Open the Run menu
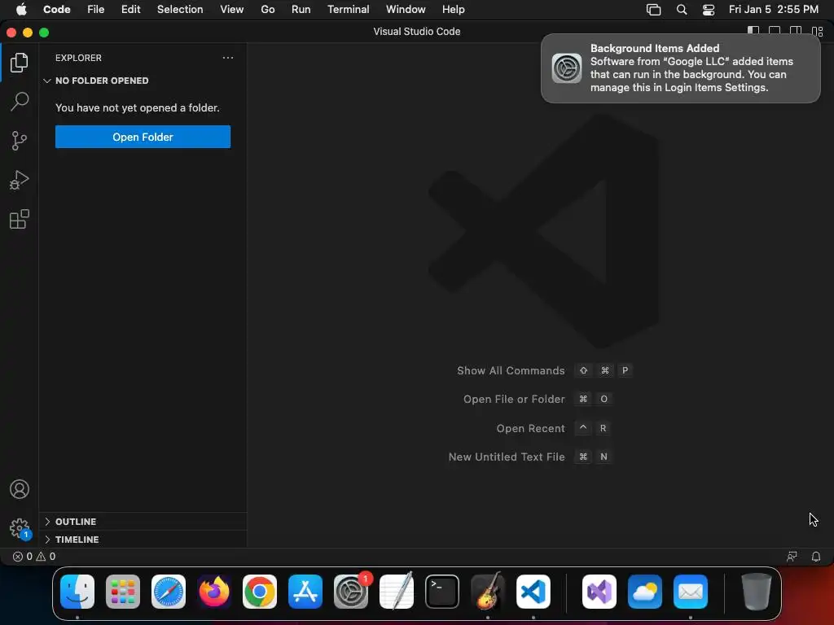This screenshot has height=625, width=834. pyautogui.click(x=301, y=10)
